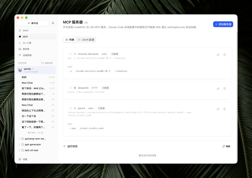Click the search icon beside 新对话
This screenshot has width=252, height=178.
(53, 23)
